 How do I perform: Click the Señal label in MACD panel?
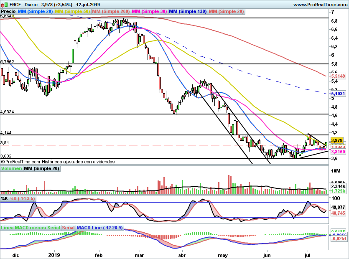pos(68,228)
